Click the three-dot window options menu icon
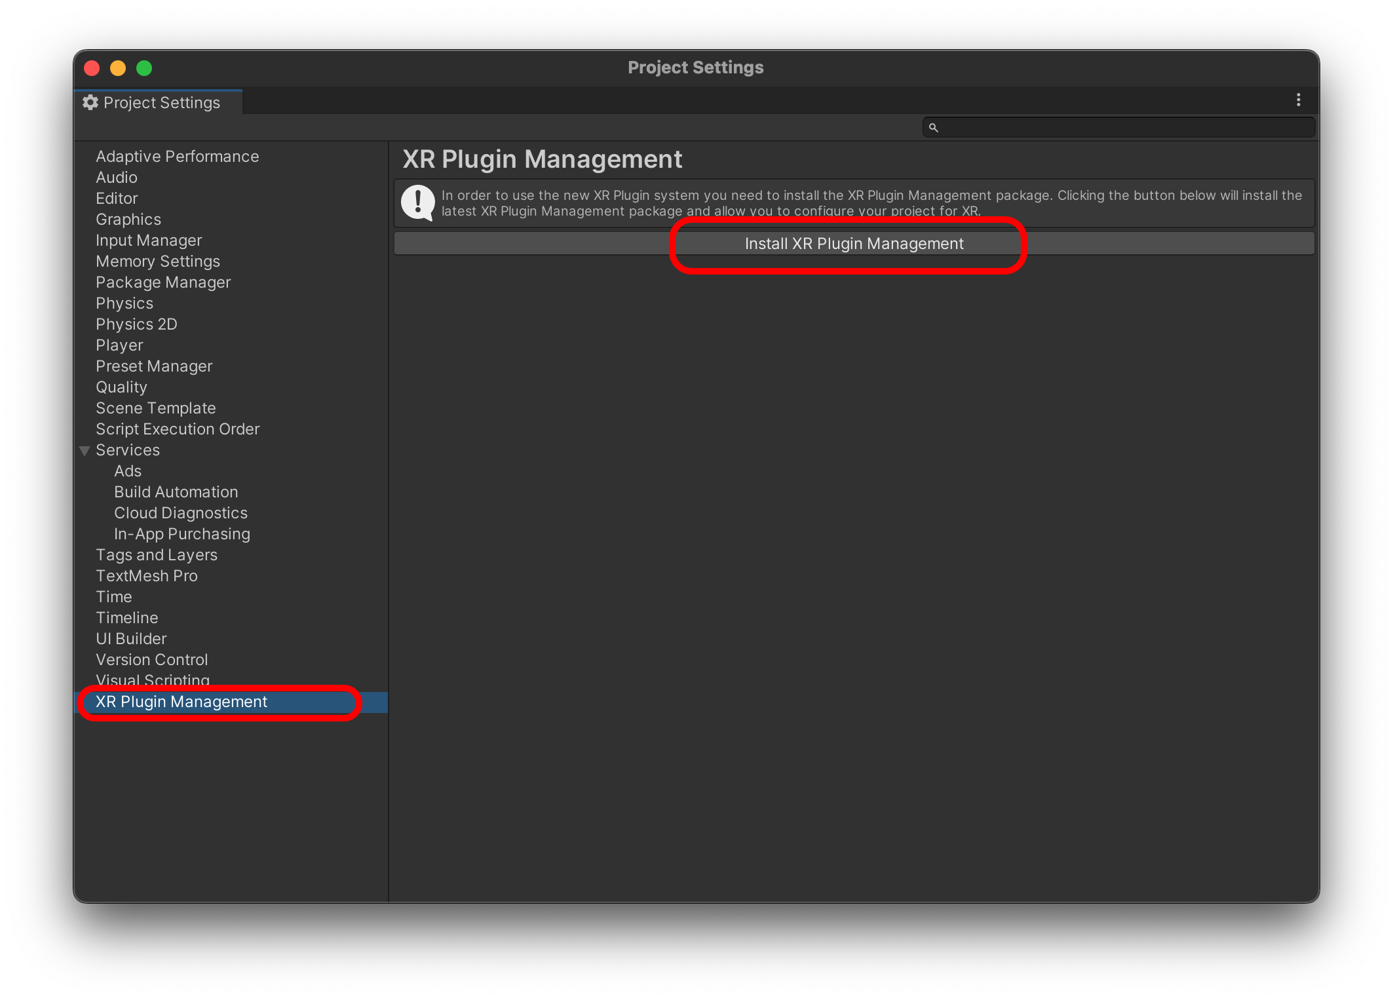 click(x=1298, y=100)
